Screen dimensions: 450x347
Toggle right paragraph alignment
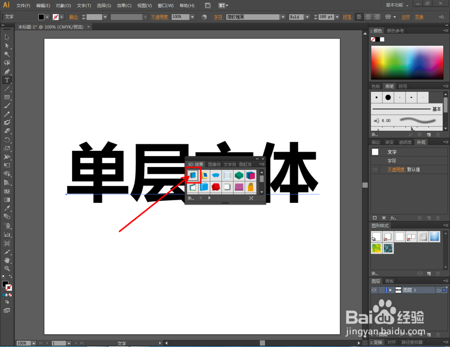(376, 16)
